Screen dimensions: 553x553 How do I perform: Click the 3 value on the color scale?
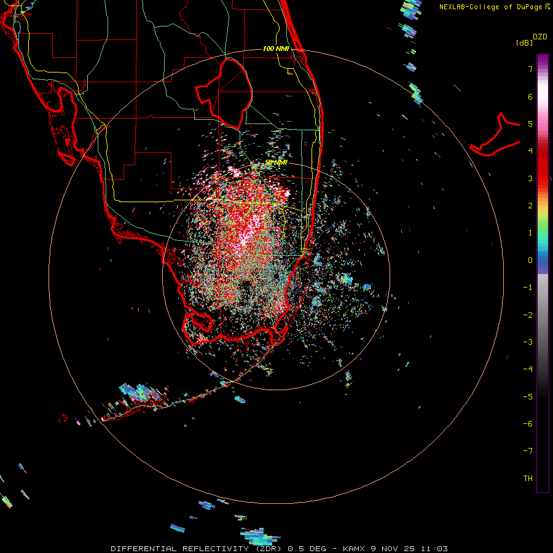pos(530,178)
